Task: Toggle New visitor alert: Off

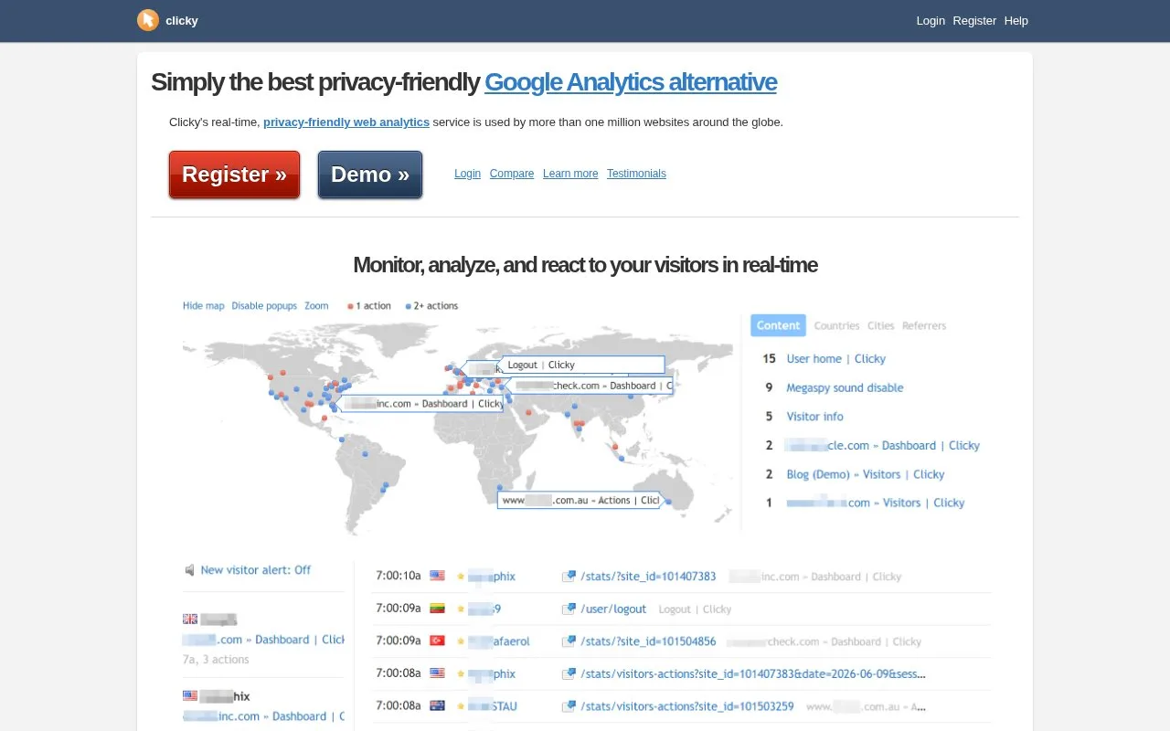Action: [x=255, y=570]
